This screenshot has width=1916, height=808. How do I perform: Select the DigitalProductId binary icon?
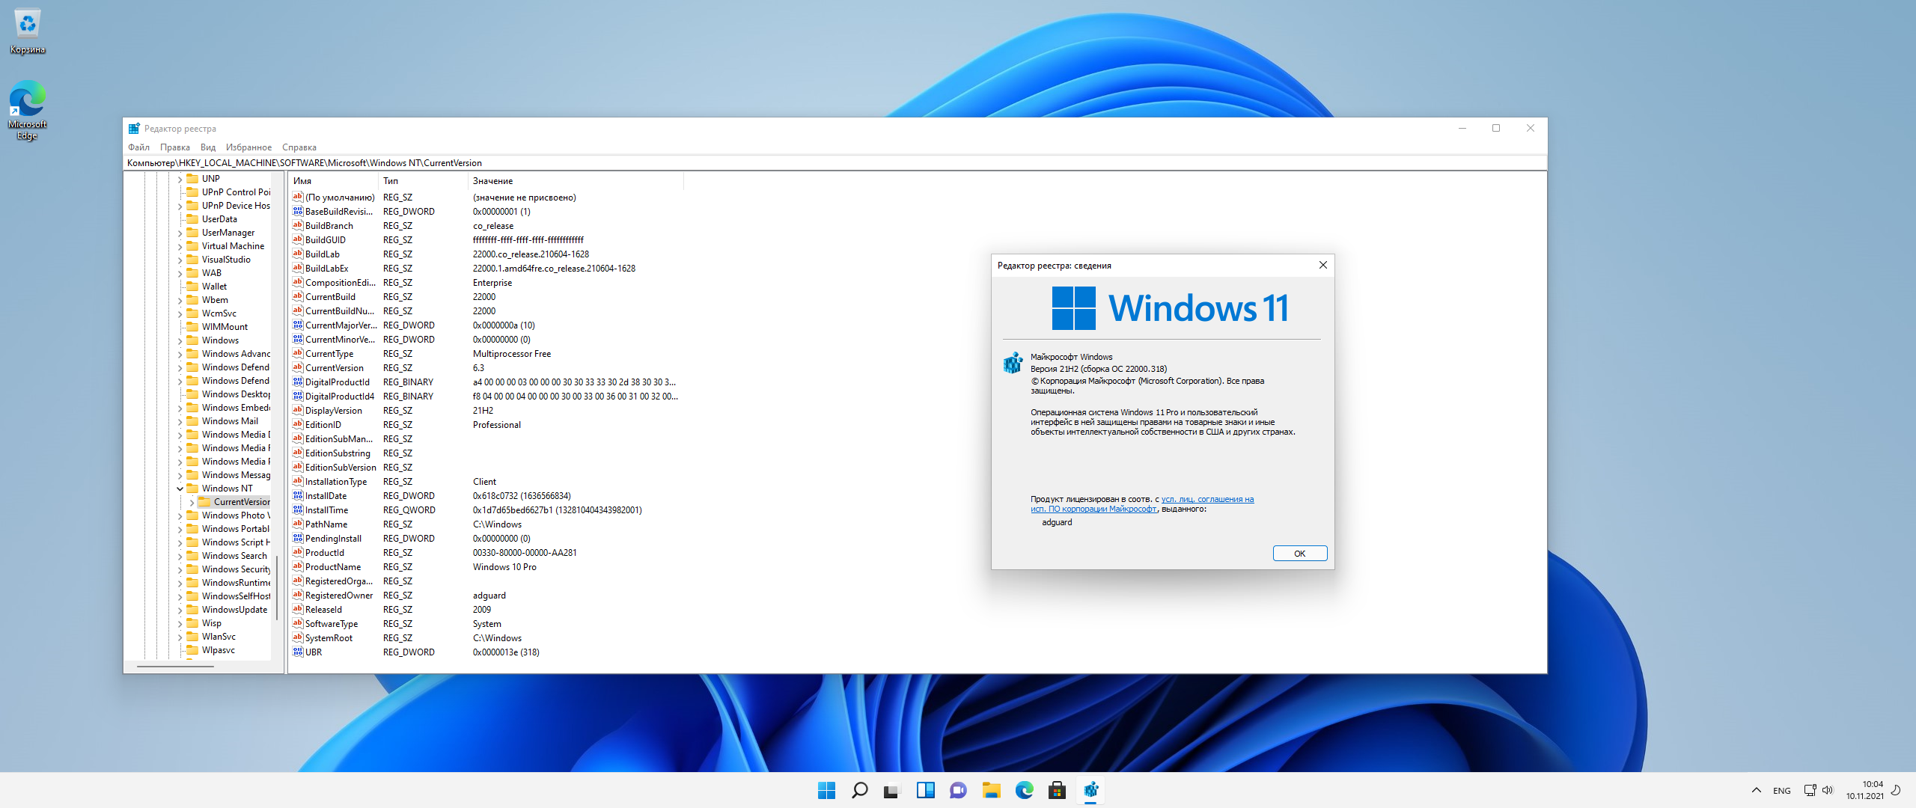(297, 382)
